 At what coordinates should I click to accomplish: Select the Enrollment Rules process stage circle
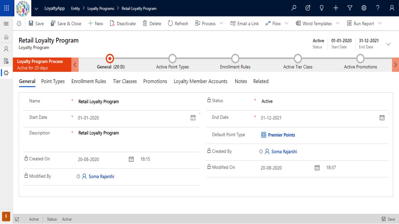pos(235,58)
